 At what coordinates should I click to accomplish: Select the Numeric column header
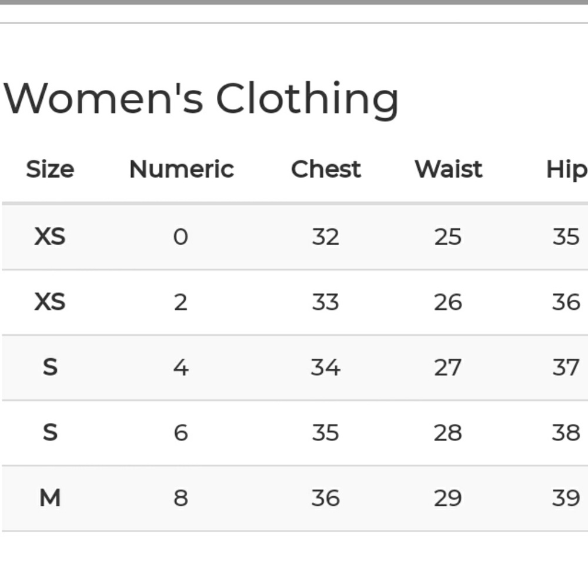click(x=181, y=169)
